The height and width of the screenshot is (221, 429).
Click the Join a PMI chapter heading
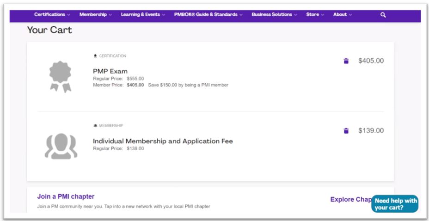[x=66, y=196]
